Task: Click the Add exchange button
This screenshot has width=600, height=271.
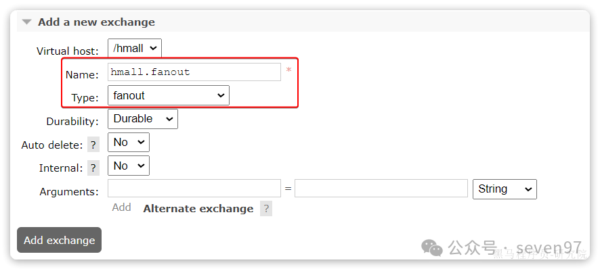Action: tap(60, 240)
